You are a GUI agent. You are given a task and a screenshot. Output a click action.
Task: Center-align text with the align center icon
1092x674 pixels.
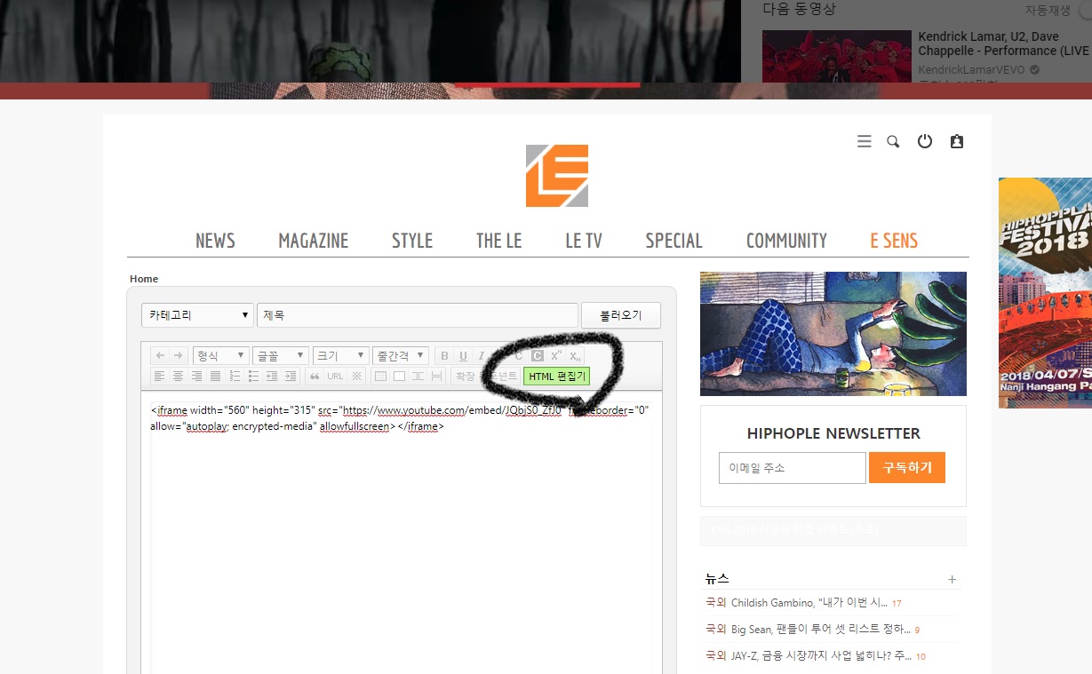(x=178, y=377)
